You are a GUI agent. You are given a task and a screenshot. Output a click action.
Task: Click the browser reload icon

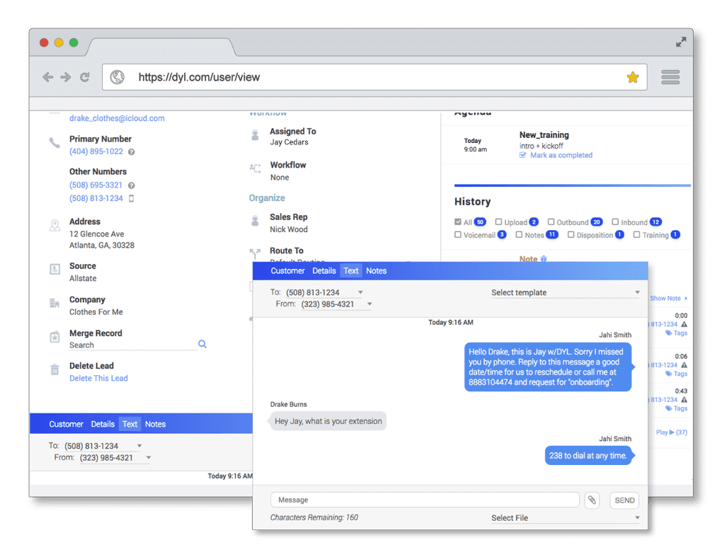point(85,77)
